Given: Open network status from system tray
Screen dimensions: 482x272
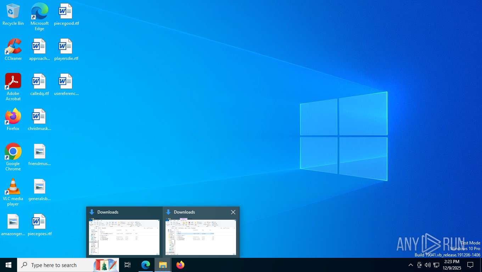Looking at the screenshot, I should (436, 265).
